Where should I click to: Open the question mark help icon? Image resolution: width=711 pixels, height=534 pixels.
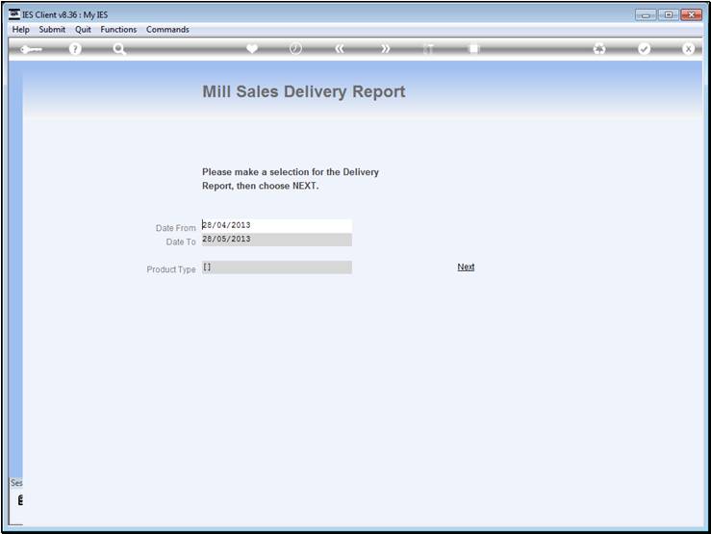click(75, 48)
